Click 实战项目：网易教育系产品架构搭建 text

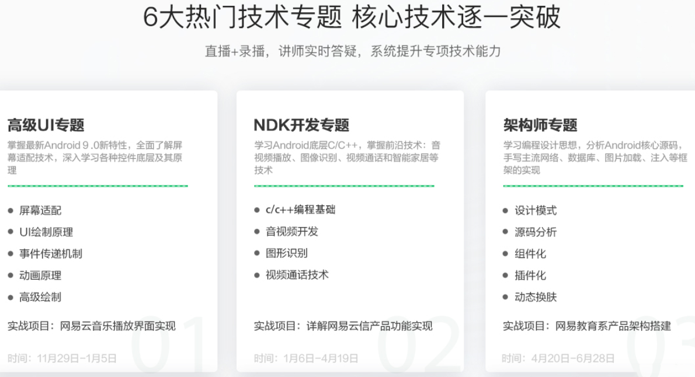pos(587,326)
